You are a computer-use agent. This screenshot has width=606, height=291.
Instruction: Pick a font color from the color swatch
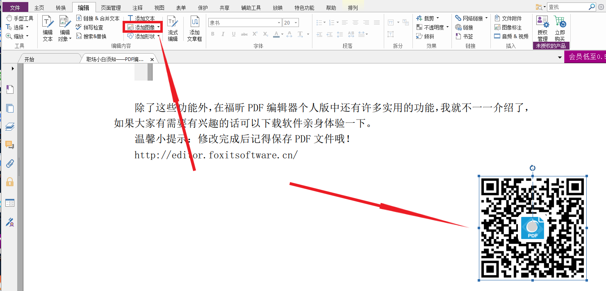[276, 34]
